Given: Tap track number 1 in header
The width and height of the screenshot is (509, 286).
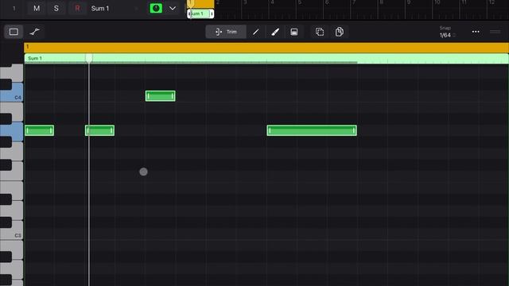Looking at the screenshot, I should (14, 9).
